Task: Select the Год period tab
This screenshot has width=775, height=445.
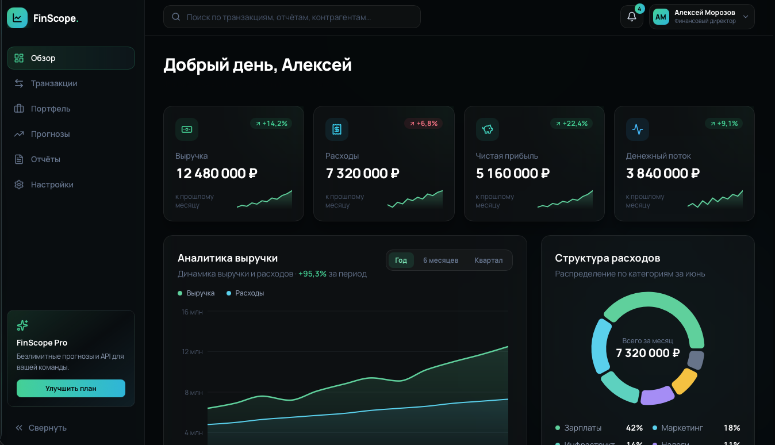Action: pos(401,260)
